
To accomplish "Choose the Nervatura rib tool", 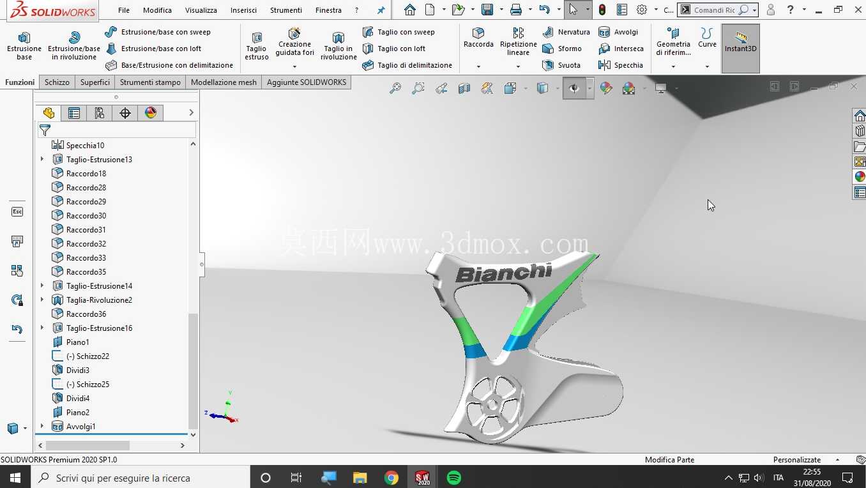I will coord(566,32).
